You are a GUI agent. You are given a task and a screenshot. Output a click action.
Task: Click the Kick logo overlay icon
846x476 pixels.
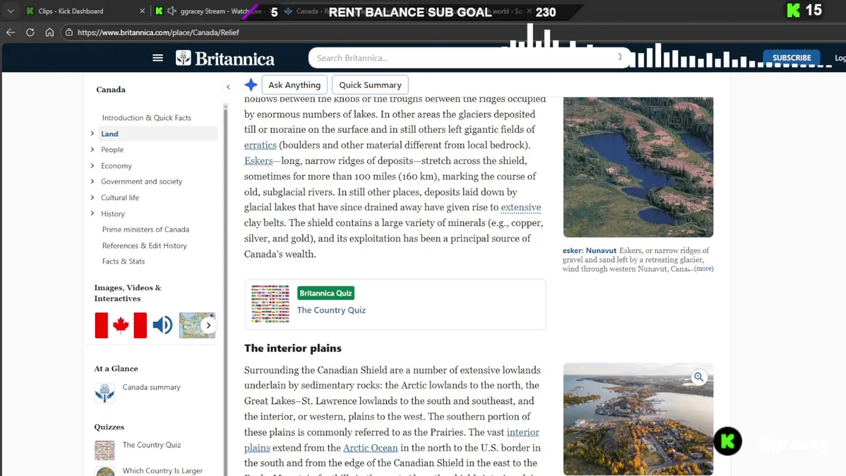[728, 442]
